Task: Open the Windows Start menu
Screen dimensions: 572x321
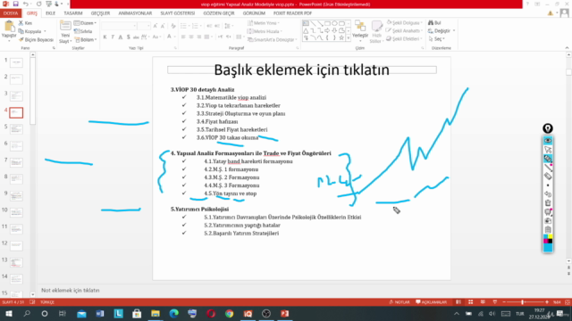Action: pos(8,313)
